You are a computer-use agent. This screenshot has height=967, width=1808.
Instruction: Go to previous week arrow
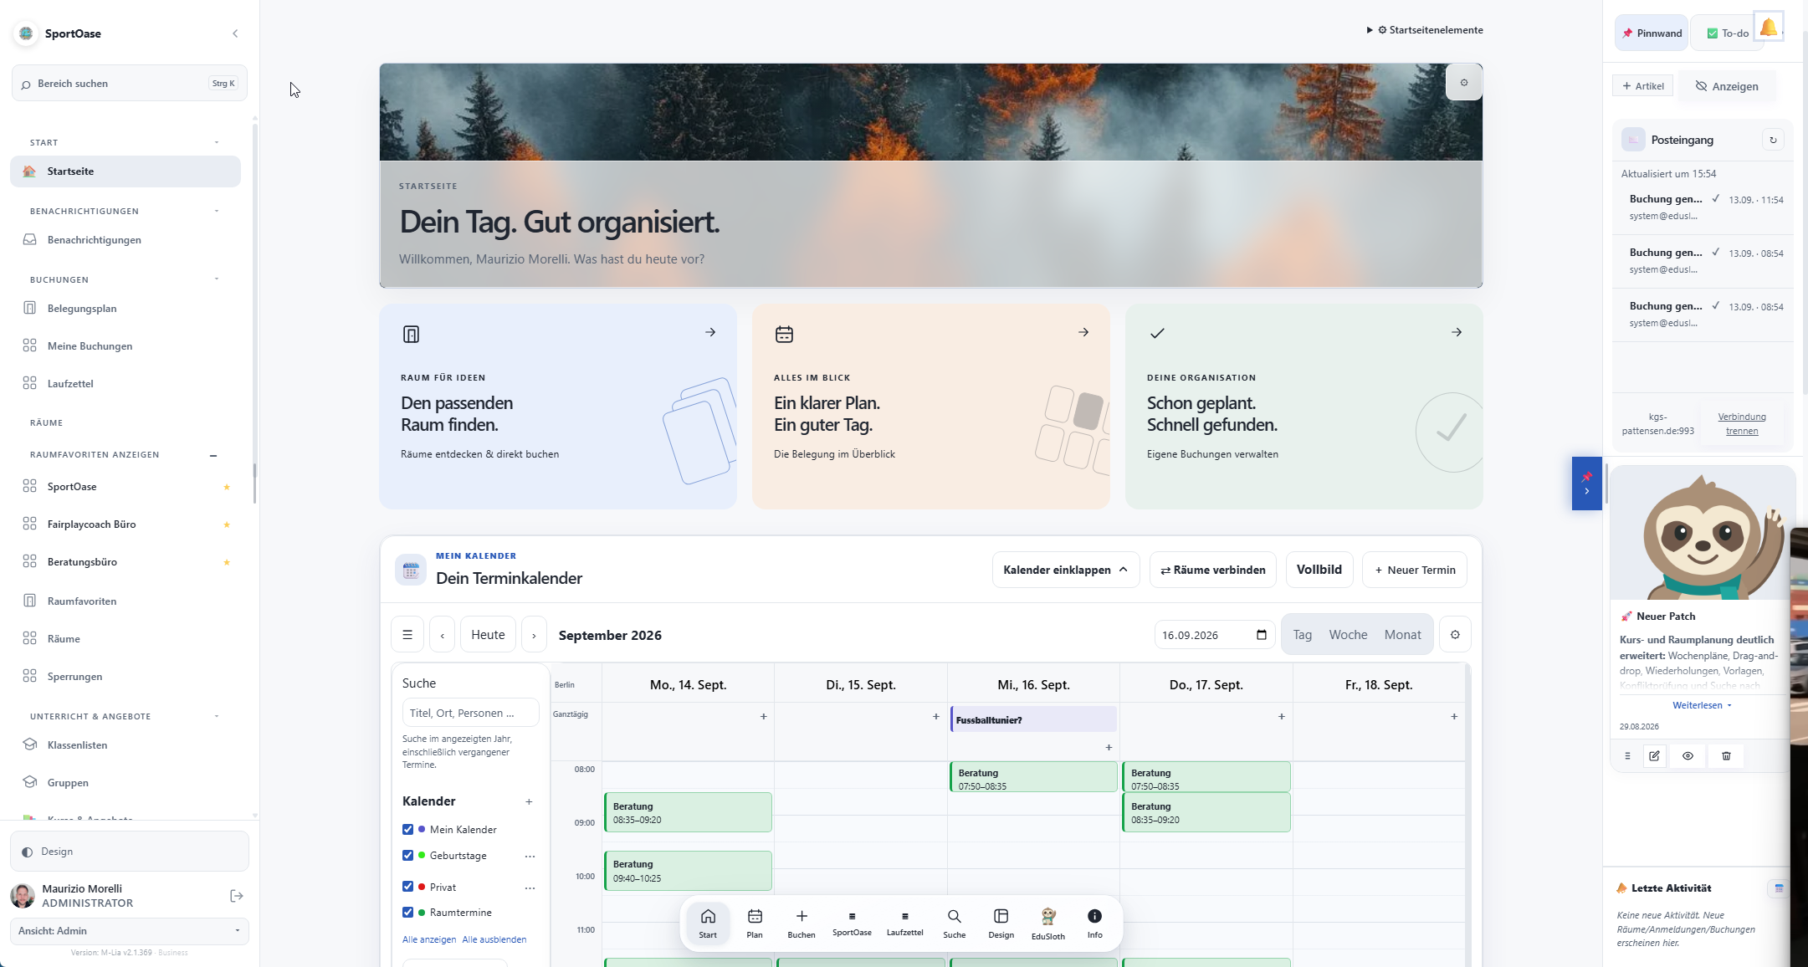pyautogui.click(x=443, y=635)
